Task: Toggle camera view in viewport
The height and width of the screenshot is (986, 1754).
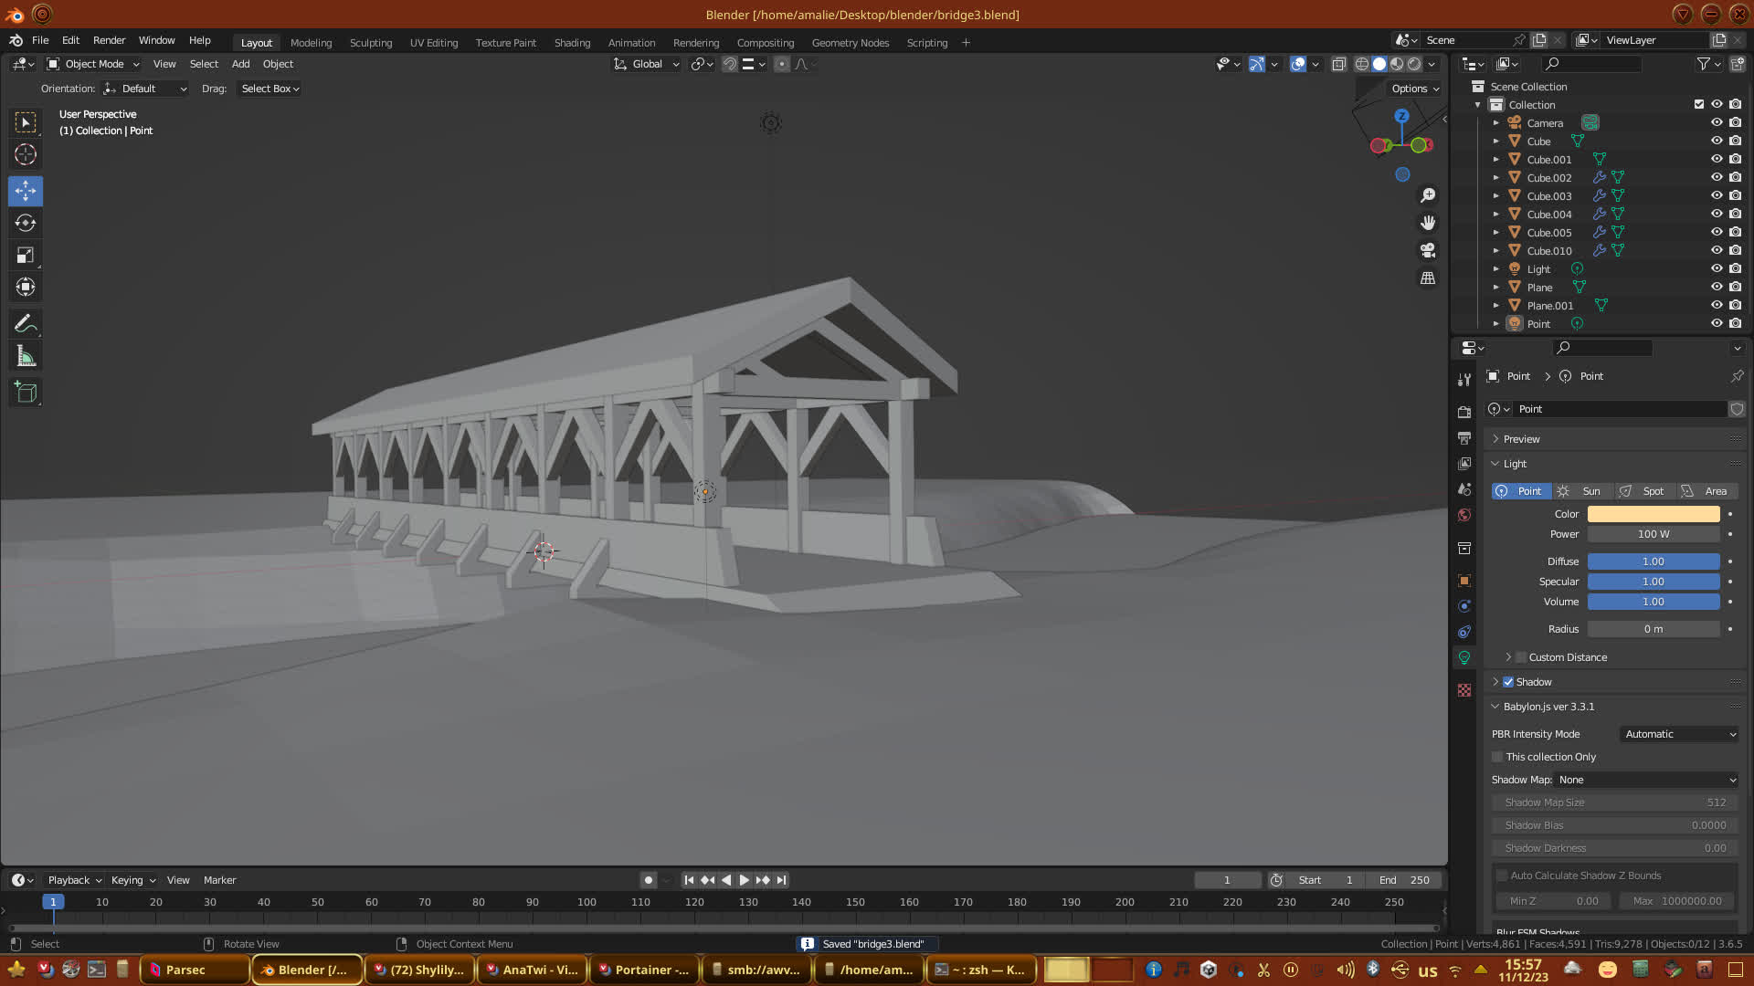Action: 1428,250
